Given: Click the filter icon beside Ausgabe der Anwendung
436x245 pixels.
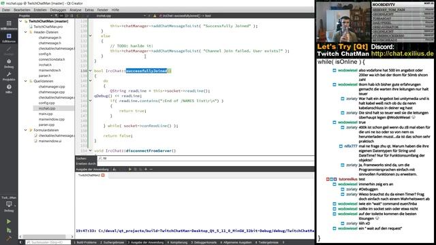Looking at the screenshot, I should [114, 169].
